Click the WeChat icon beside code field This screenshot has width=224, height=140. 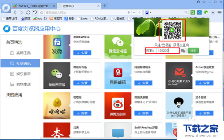pyautogui.click(x=183, y=51)
